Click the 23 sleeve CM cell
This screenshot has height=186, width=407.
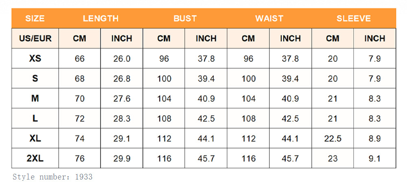click(333, 158)
